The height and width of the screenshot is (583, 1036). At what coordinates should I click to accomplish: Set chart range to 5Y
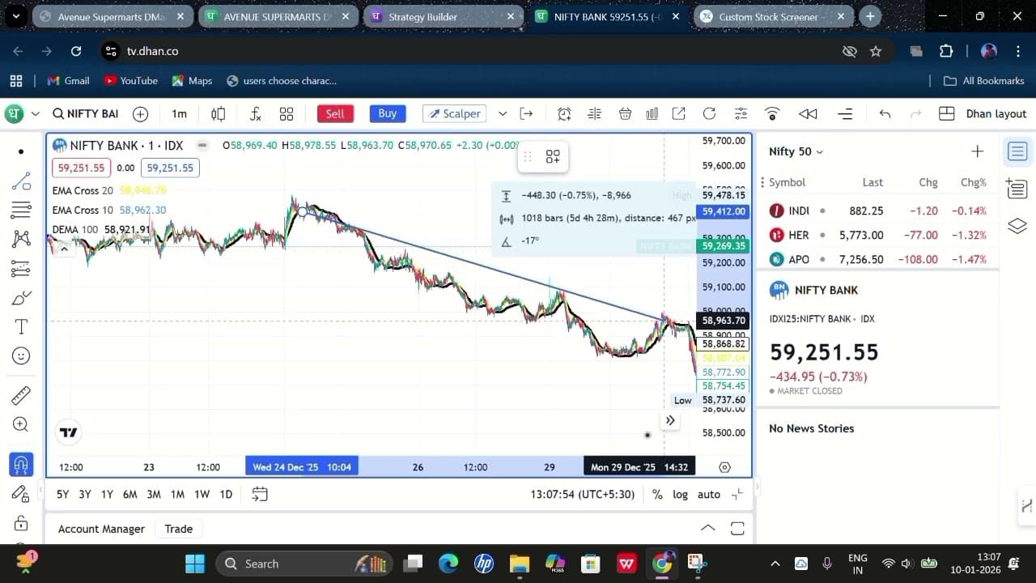click(62, 494)
